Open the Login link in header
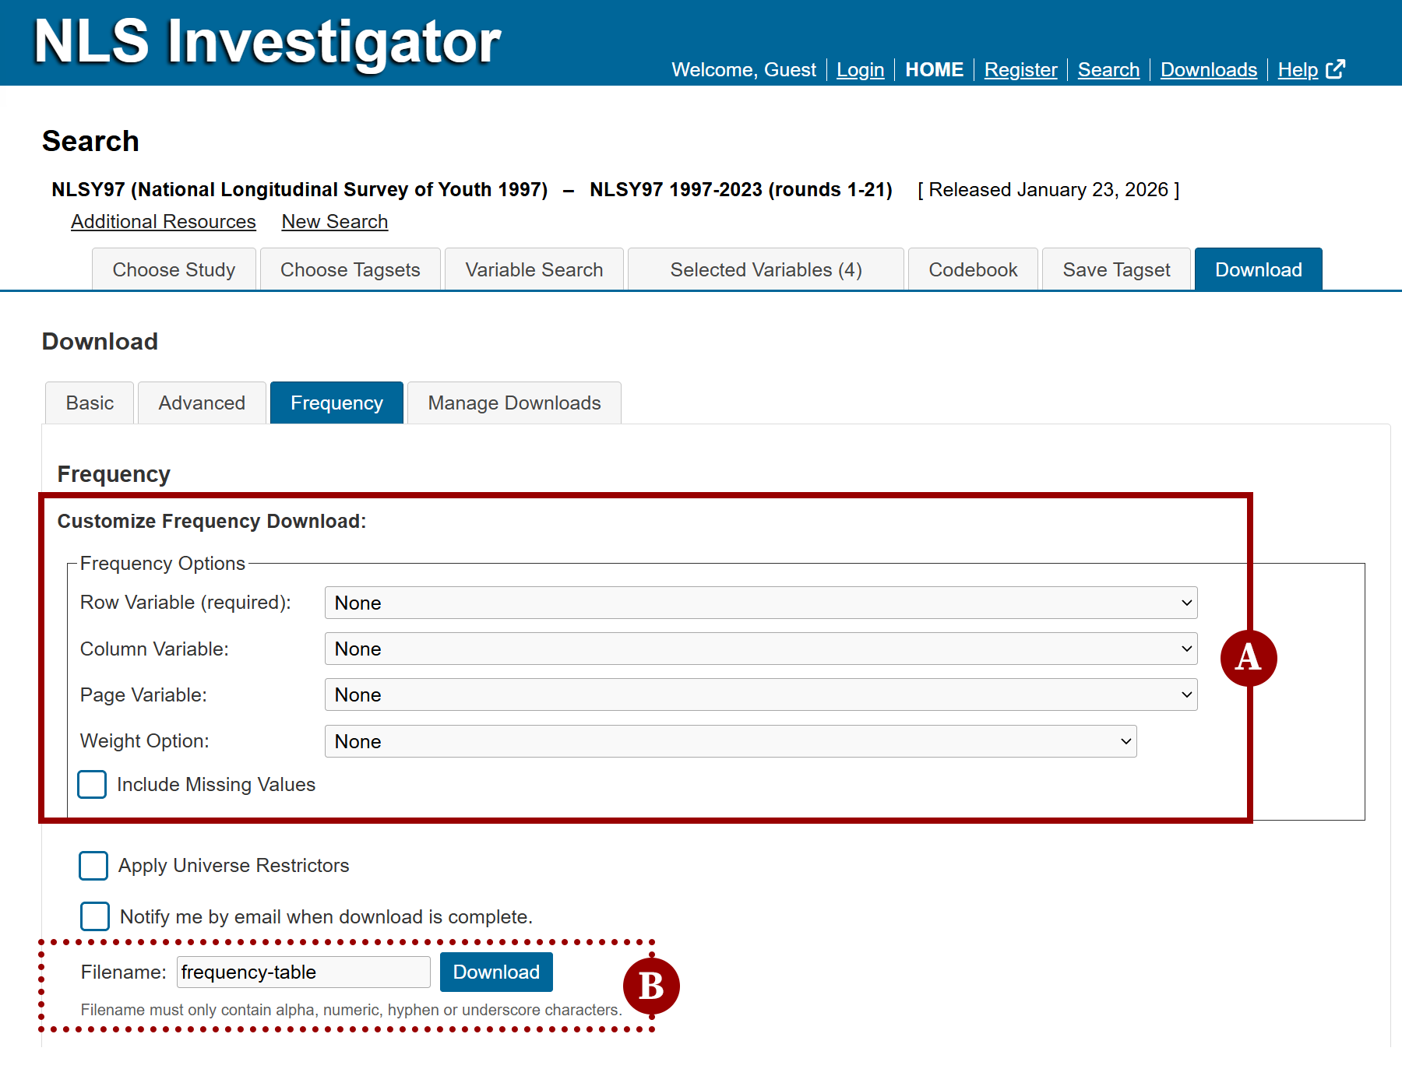This screenshot has height=1069, width=1402. (861, 70)
